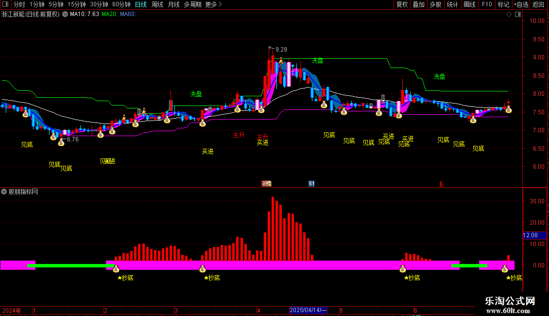
Task: Click the 30.00 indicator axis label
Action: (x=537, y=201)
